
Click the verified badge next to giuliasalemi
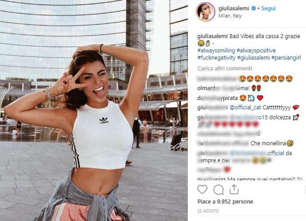(253, 8)
